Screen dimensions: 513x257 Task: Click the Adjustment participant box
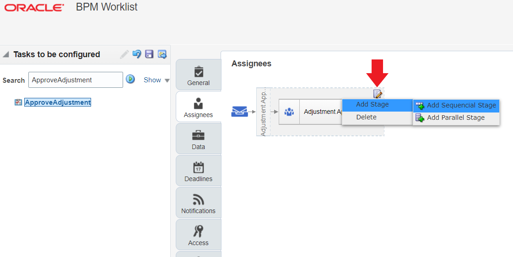[x=310, y=112]
